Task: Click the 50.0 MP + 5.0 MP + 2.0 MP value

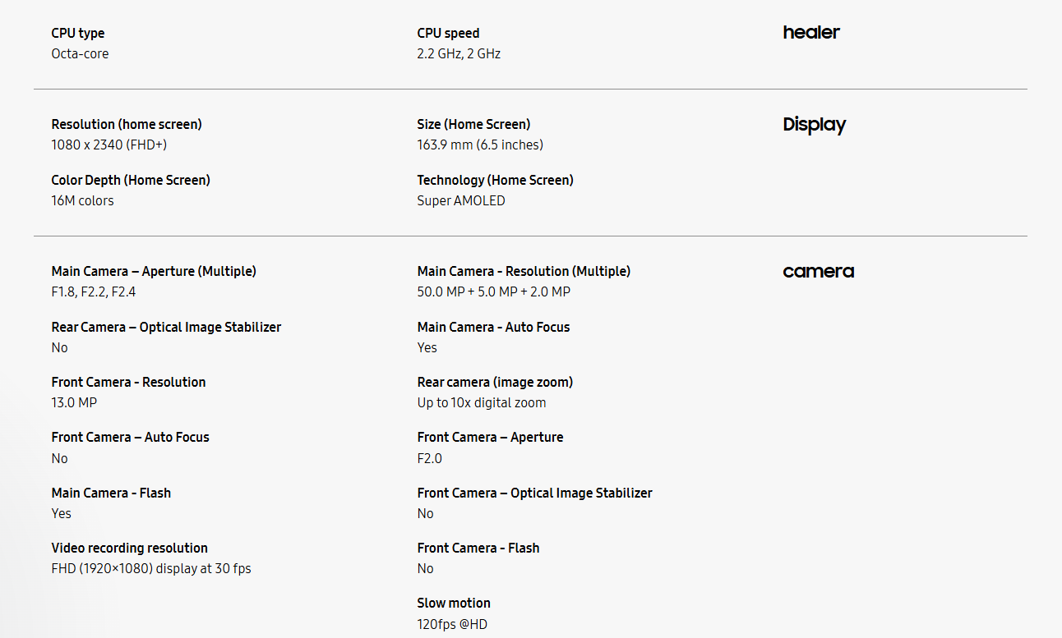Action: (x=493, y=291)
